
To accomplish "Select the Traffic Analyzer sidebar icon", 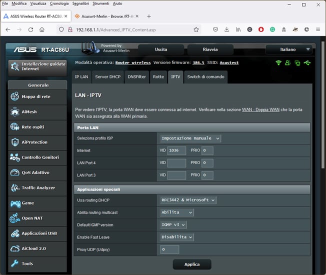I will click(14, 188).
